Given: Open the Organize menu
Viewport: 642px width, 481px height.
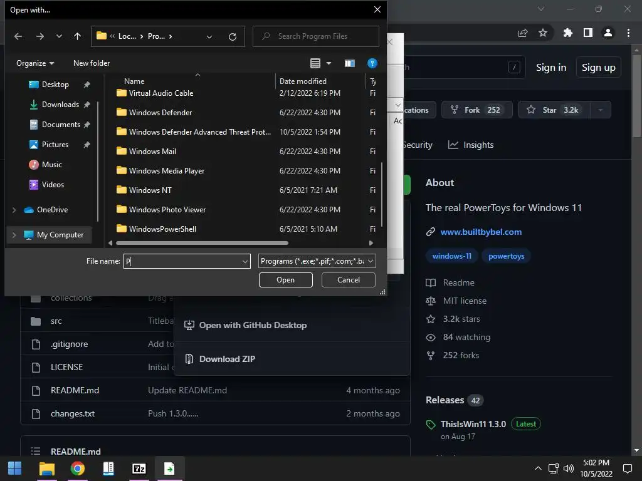Looking at the screenshot, I should pyautogui.click(x=35, y=63).
